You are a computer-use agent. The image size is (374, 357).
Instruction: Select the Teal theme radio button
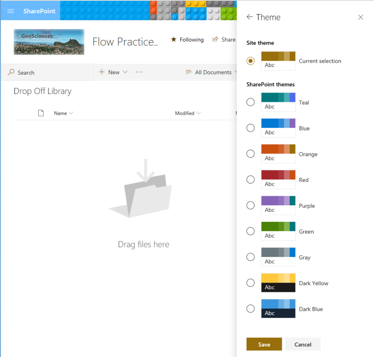(251, 102)
